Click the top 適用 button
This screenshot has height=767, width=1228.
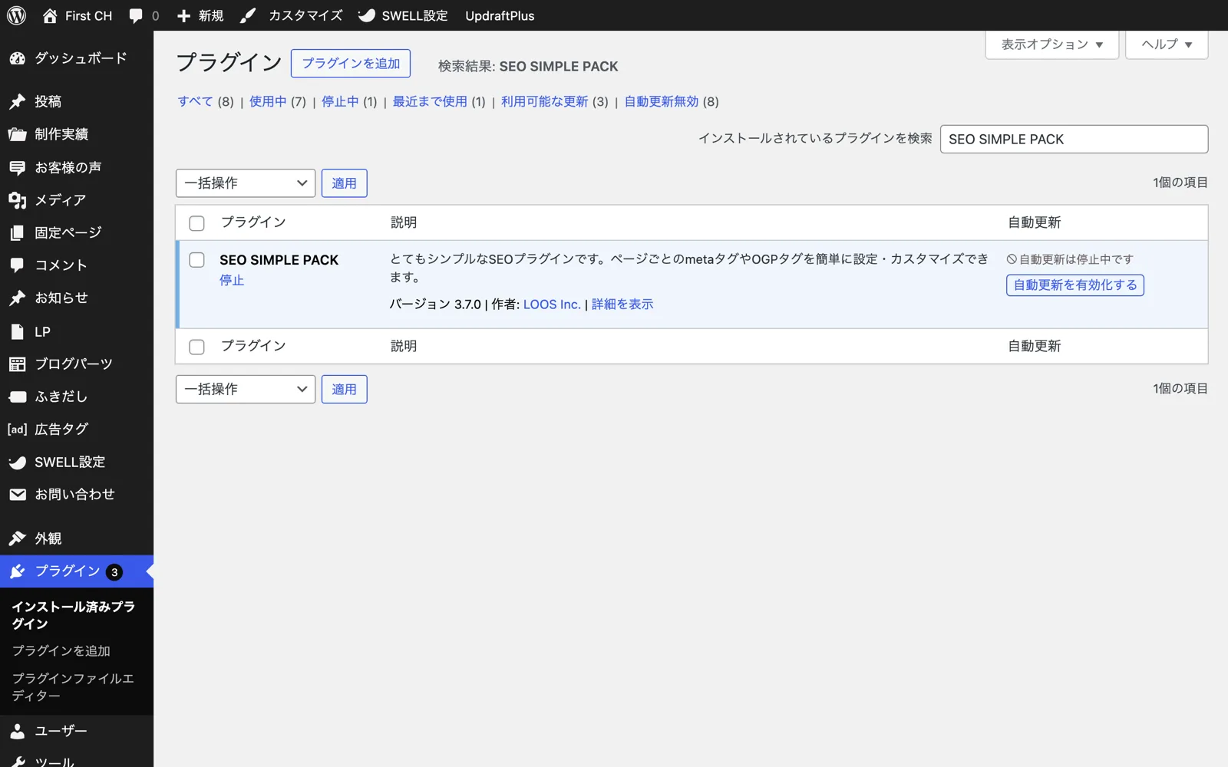(x=344, y=183)
